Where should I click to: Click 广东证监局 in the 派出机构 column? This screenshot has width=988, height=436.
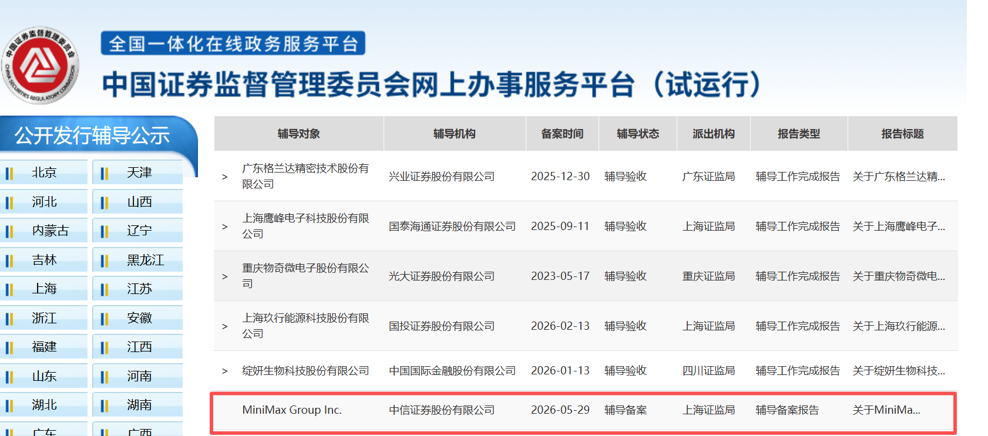[708, 177]
